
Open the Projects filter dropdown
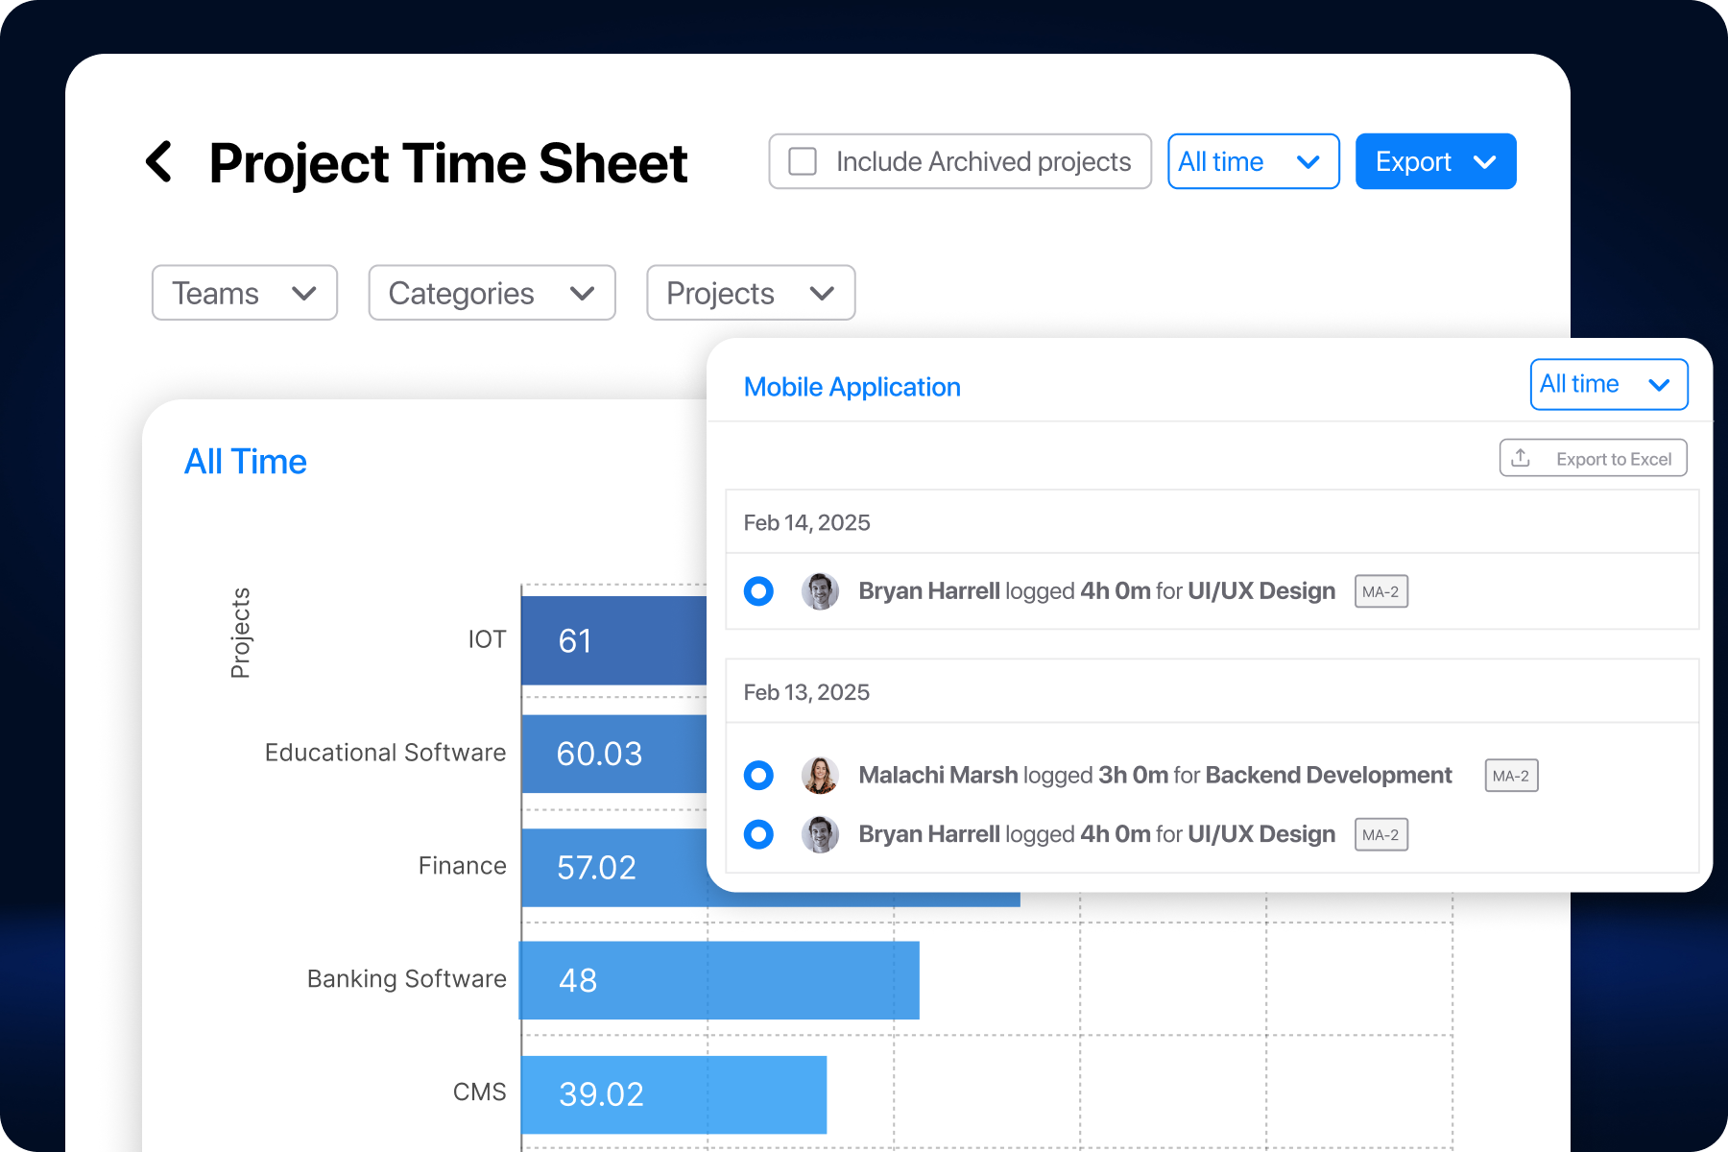[750, 293]
